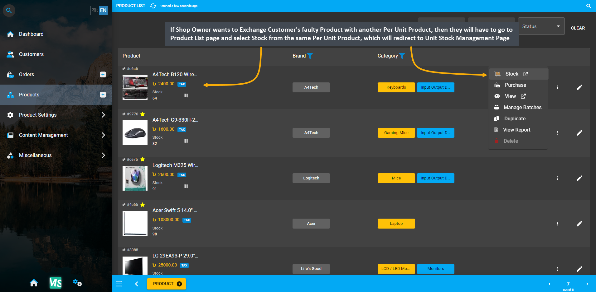Go to next page of products
596x292 pixels.
587,284
